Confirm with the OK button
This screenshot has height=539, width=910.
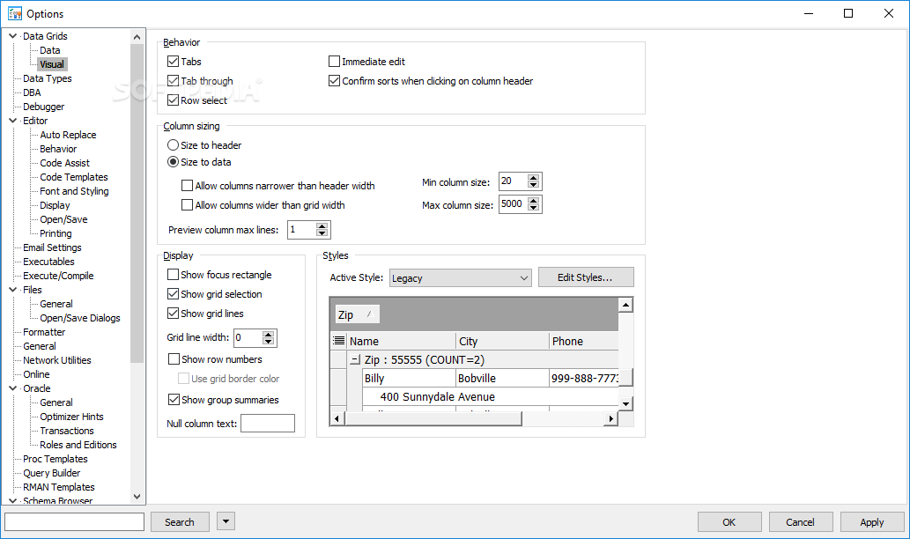pyautogui.click(x=729, y=522)
